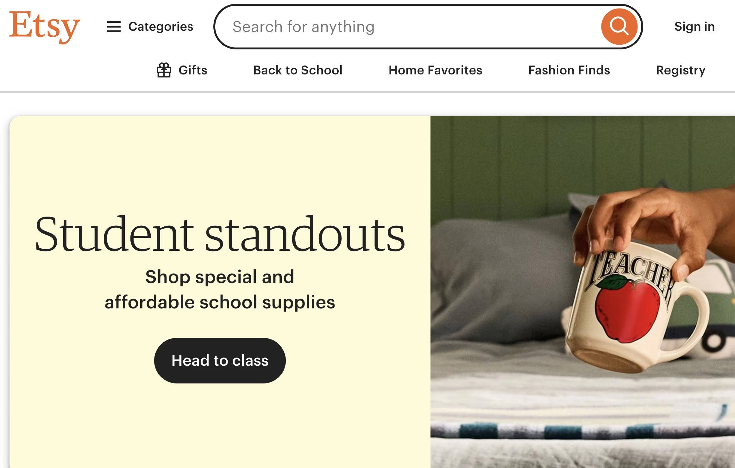Click the gift box icon beside Gifts
Image resolution: width=735 pixels, height=468 pixels.
click(164, 70)
